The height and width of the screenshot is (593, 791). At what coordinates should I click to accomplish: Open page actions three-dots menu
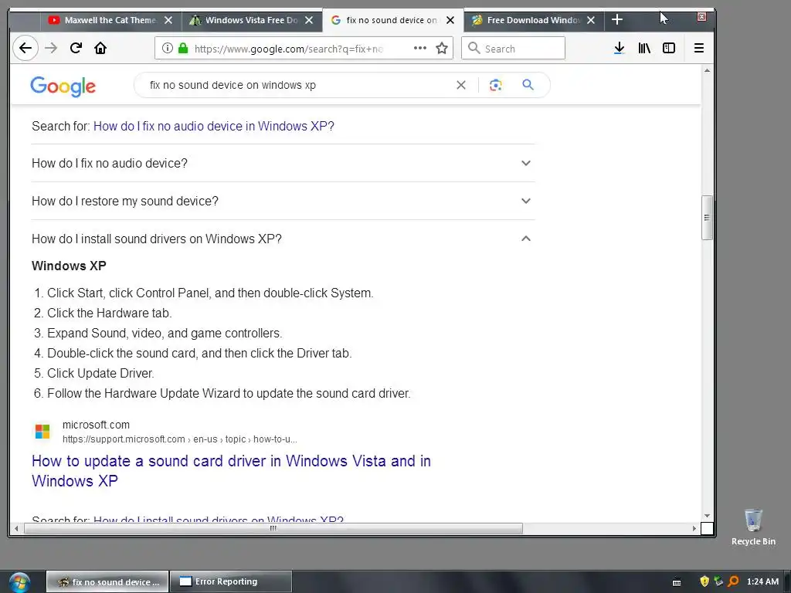click(x=419, y=48)
